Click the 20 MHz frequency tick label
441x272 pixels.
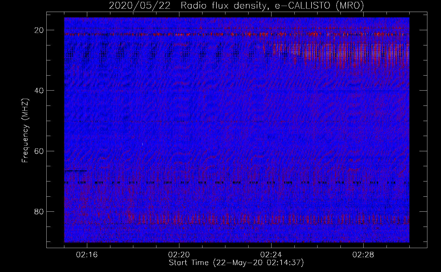[38, 30]
